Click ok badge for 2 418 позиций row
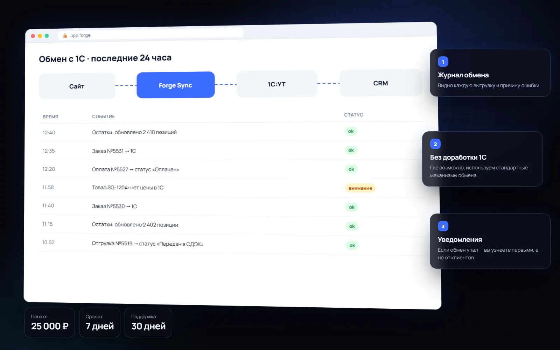Image resolution: width=560 pixels, height=350 pixels. click(351, 131)
